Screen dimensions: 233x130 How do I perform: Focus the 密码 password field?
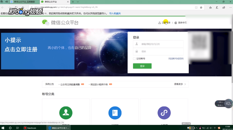158,52
